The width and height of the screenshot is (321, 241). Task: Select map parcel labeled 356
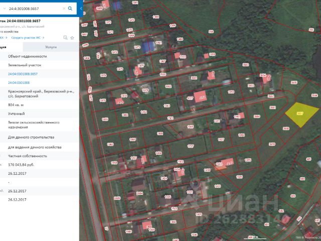click(x=211, y=32)
